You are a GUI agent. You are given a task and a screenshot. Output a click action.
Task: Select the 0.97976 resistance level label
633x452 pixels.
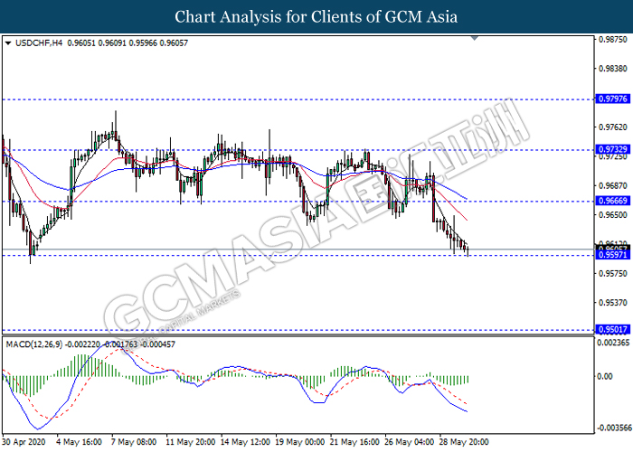[613, 99]
